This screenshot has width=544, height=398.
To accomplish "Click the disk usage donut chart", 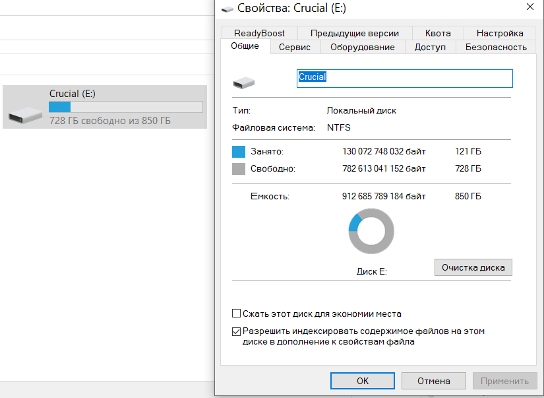I will 371,231.
